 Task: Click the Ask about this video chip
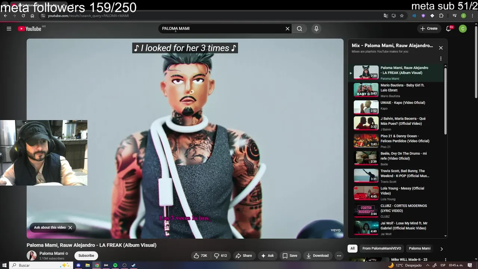(50, 228)
